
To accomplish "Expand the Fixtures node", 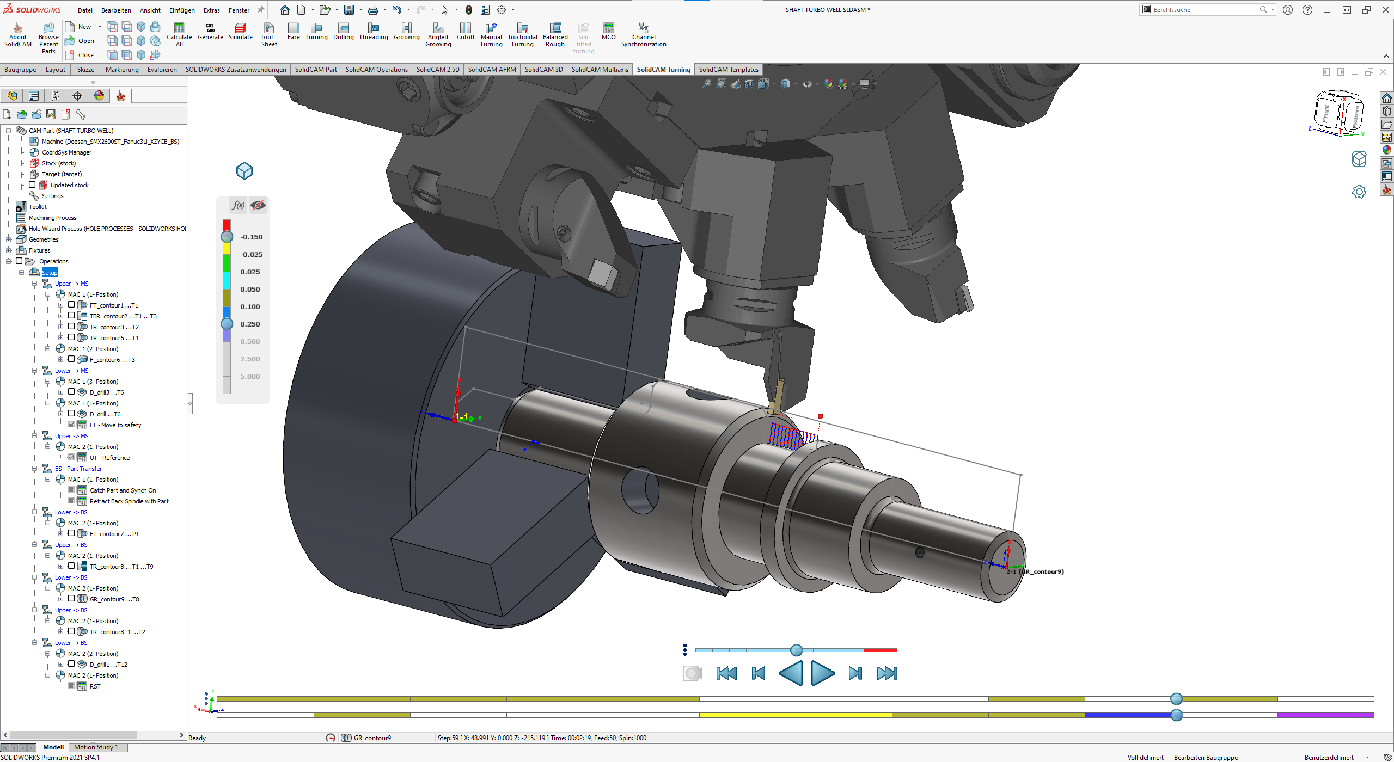I will pyautogui.click(x=9, y=250).
